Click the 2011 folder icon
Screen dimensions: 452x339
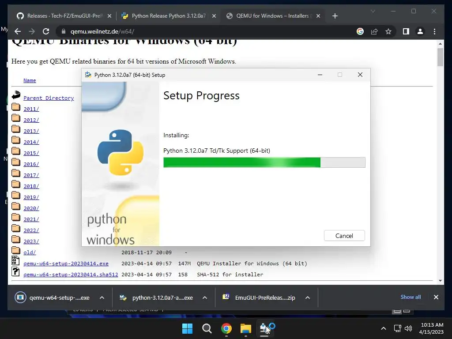(16, 108)
